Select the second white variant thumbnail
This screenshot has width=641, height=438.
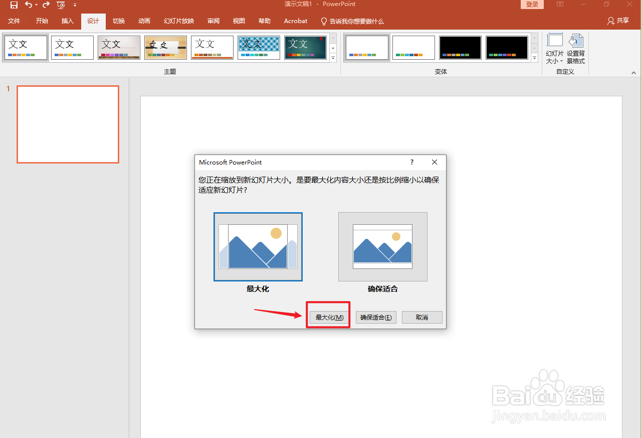413,48
